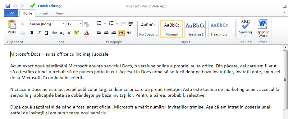Apply the Heading 1 style
Viewport: 288px width, 119px height.
coord(195,29)
